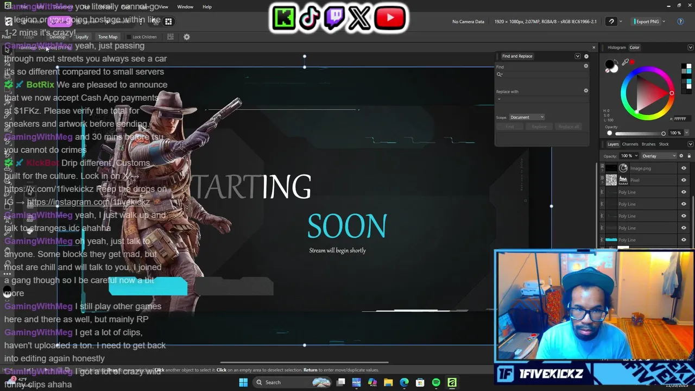
Task: Toggle visibility of the first Poly Line layer
Action: 684,192
